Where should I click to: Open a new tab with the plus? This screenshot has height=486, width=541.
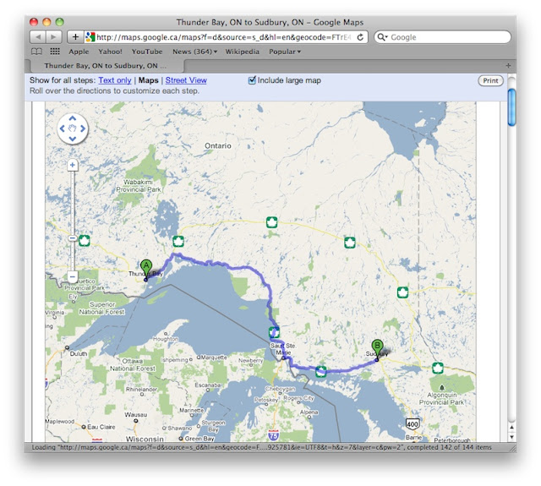pyautogui.click(x=508, y=66)
